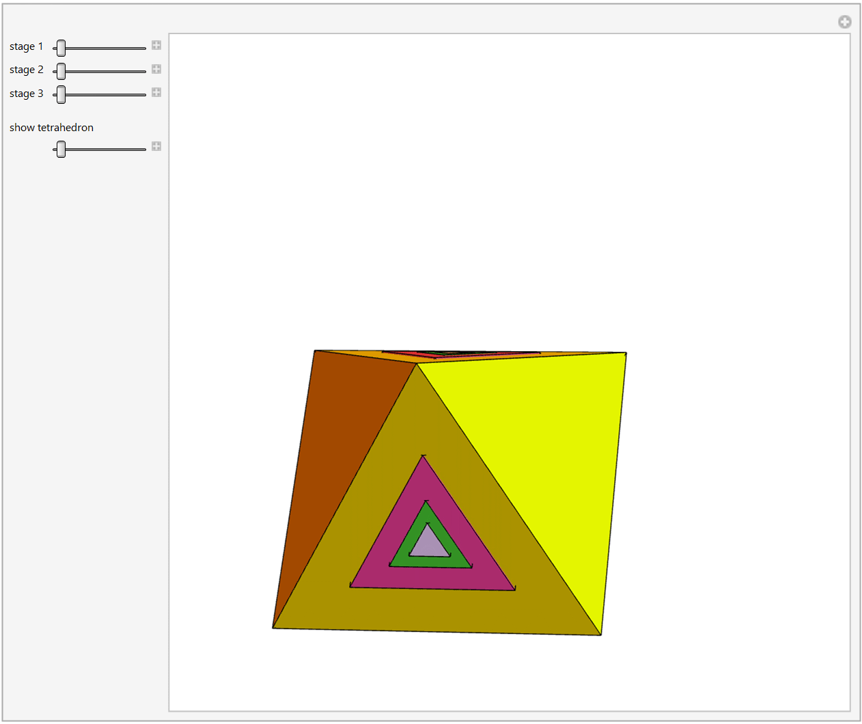The height and width of the screenshot is (724, 862).
Task: Open the panel options plus icon at top right
Action: pyautogui.click(x=845, y=22)
